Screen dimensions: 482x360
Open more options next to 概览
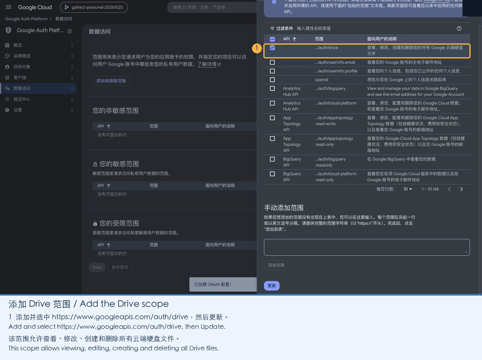pos(72,45)
